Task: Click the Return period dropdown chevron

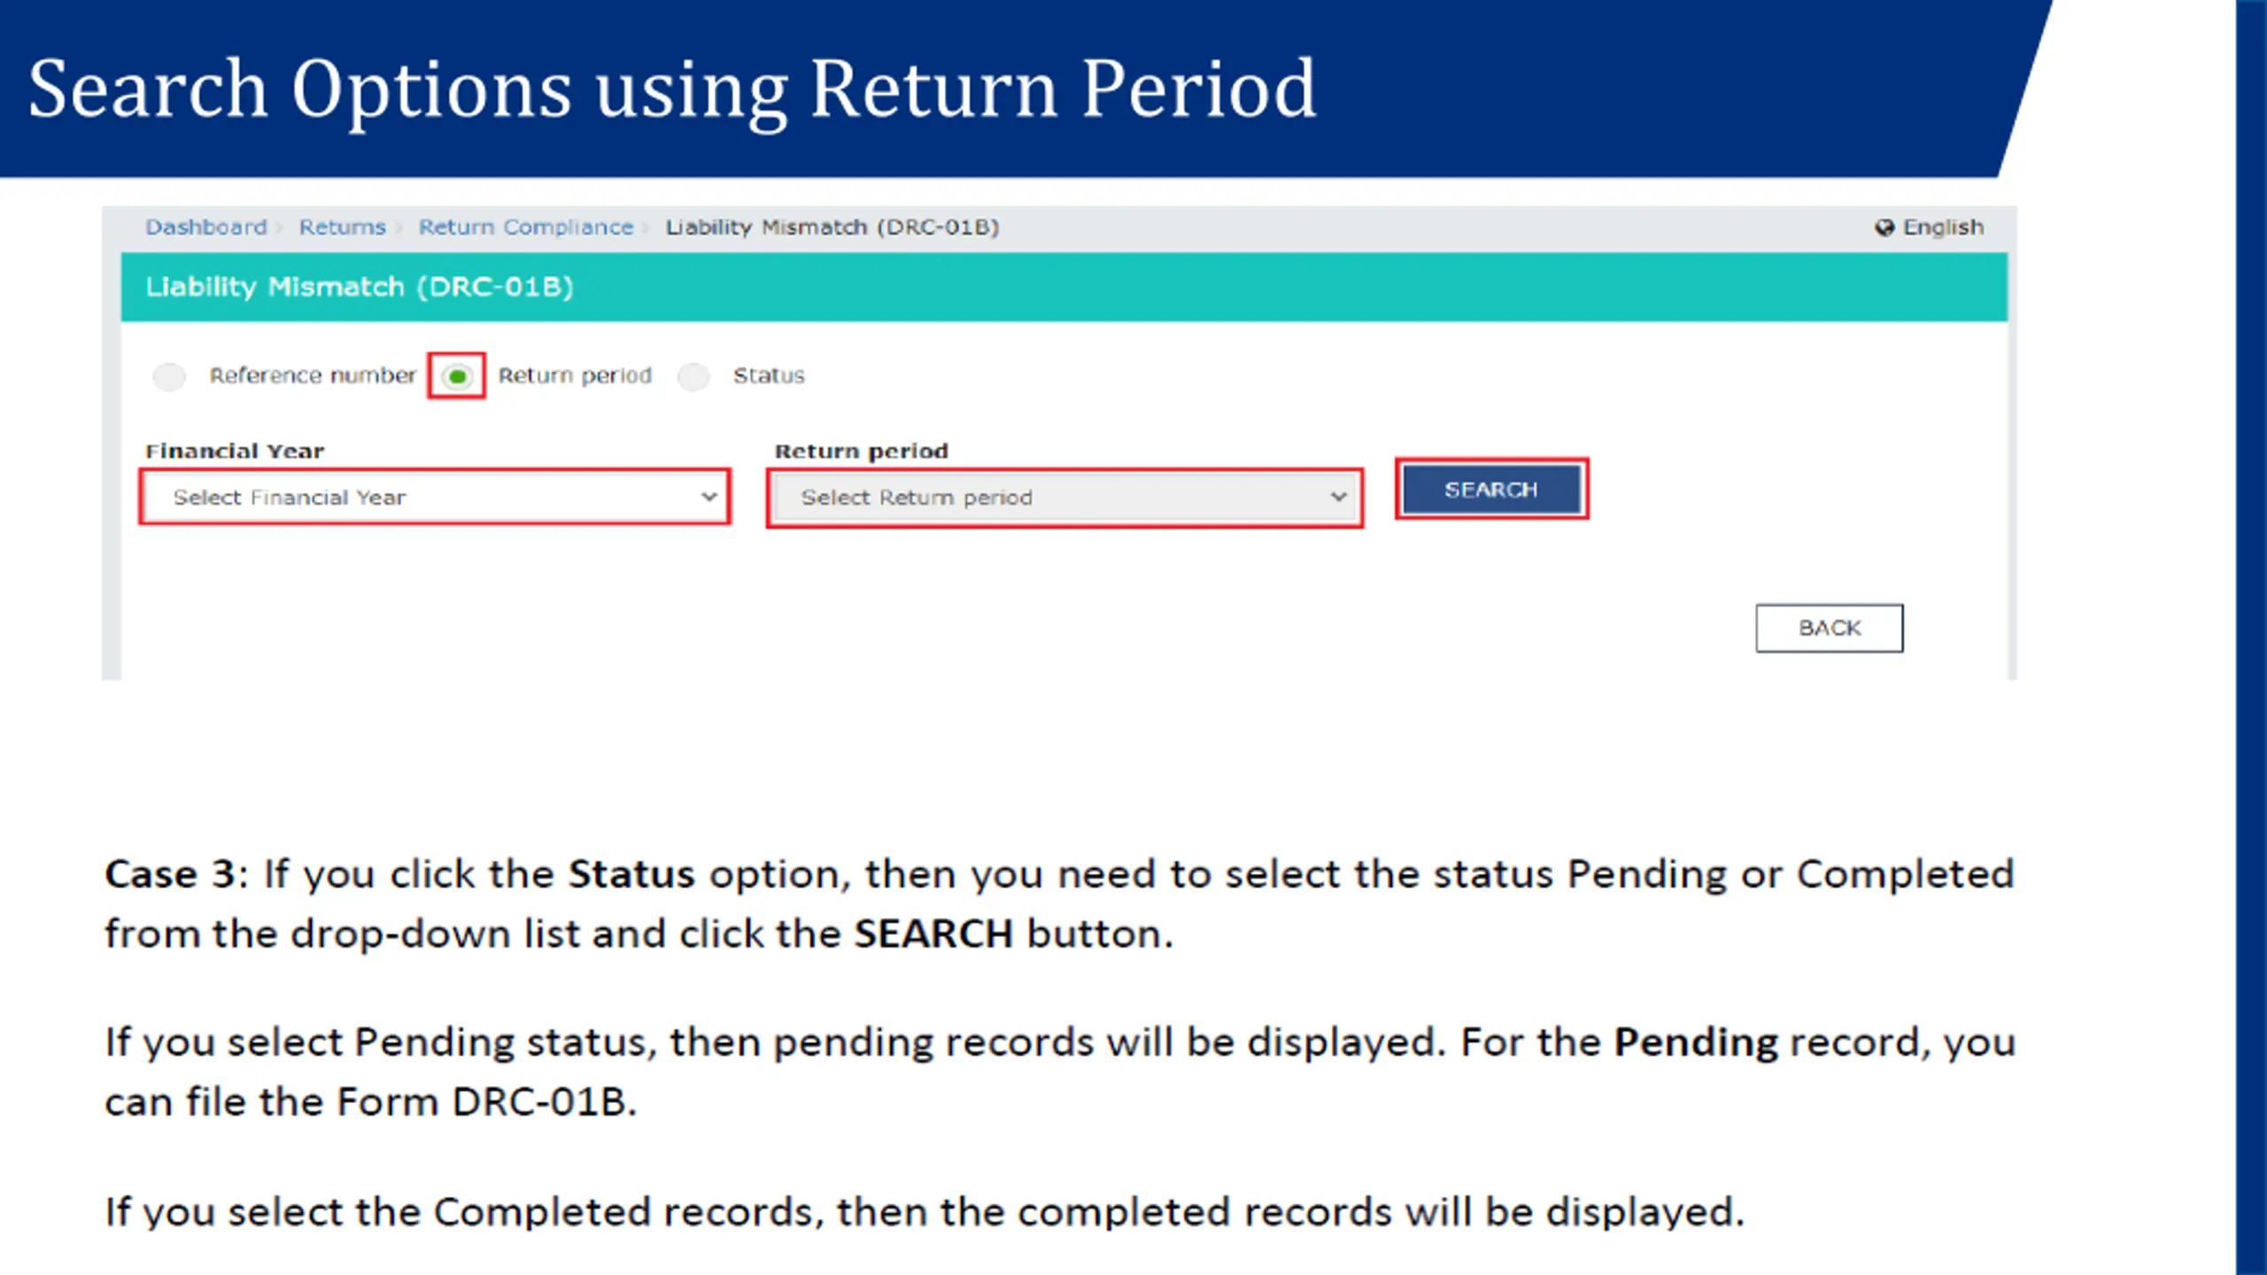Action: pyautogui.click(x=1339, y=497)
